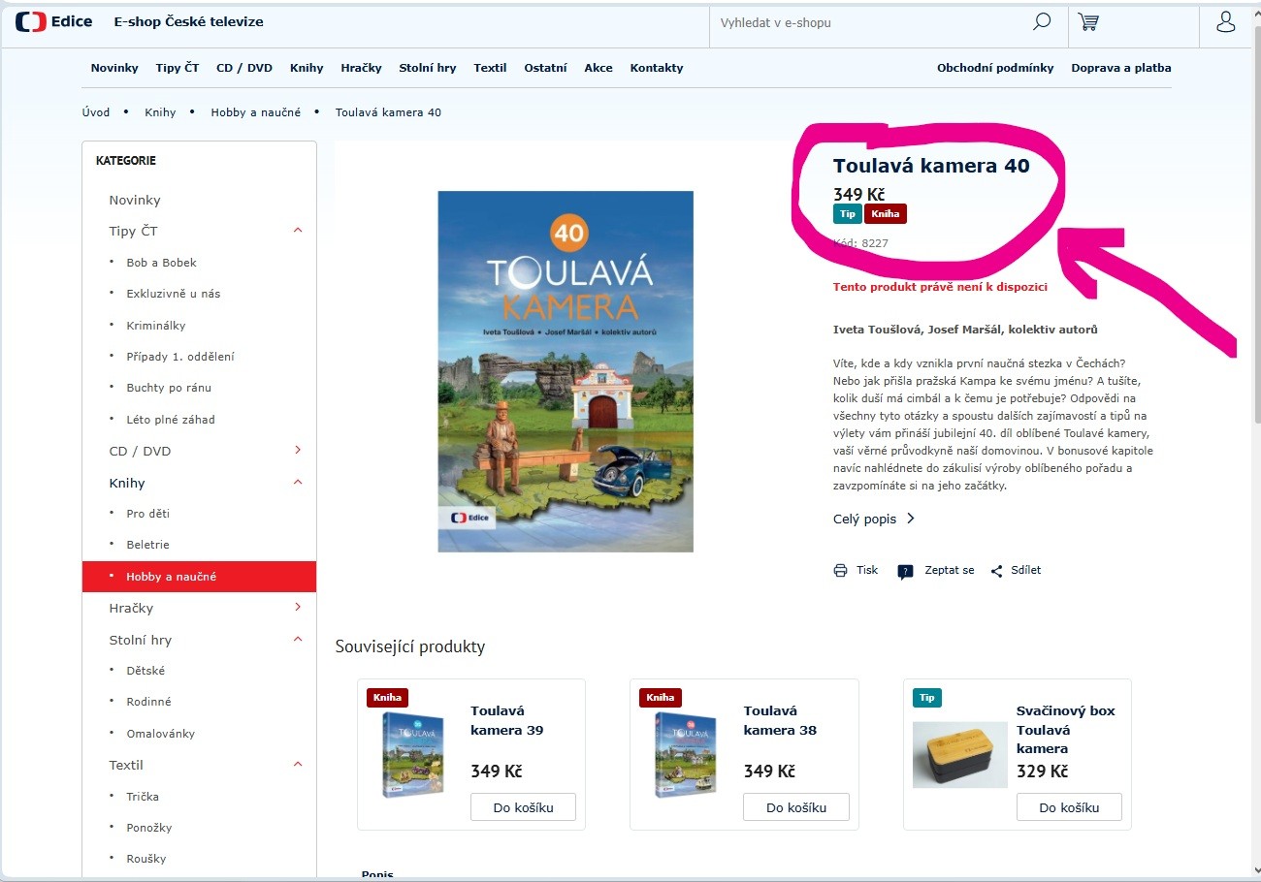
Task: Select Pro děti subcategory
Action: pyautogui.click(x=147, y=514)
